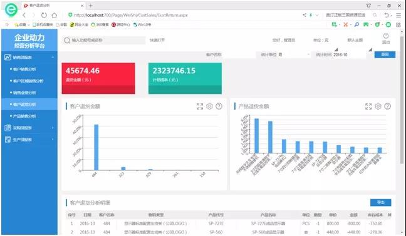Click the statistics period field 2016-10

(349, 54)
